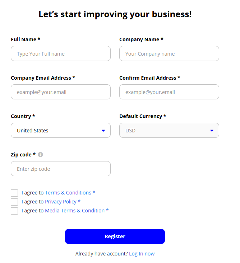Click the Country dropdown arrow icon
This screenshot has width=240, height=263.
point(103,131)
